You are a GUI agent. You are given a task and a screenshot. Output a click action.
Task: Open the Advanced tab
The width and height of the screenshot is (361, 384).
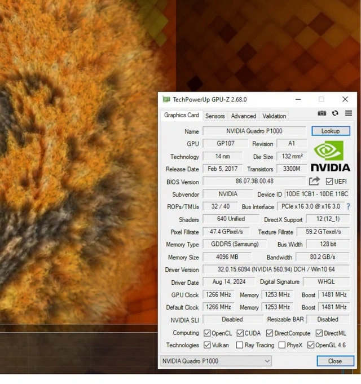(x=244, y=116)
